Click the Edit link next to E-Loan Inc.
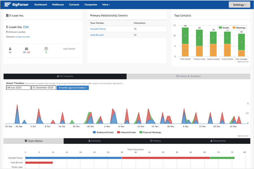The height and width of the screenshot is (169, 254). [26, 27]
